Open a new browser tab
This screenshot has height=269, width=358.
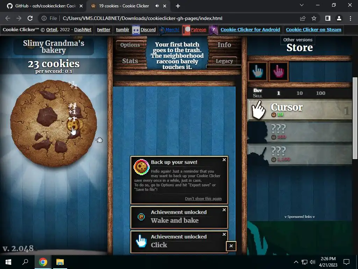tap(178, 6)
